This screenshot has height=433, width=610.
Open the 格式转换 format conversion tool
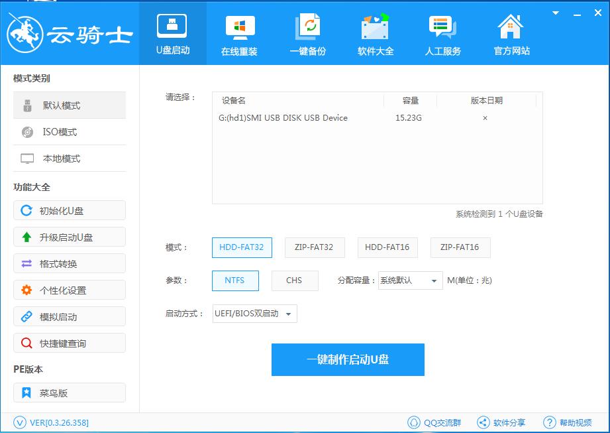pyautogui.click(x=69, y=263)
